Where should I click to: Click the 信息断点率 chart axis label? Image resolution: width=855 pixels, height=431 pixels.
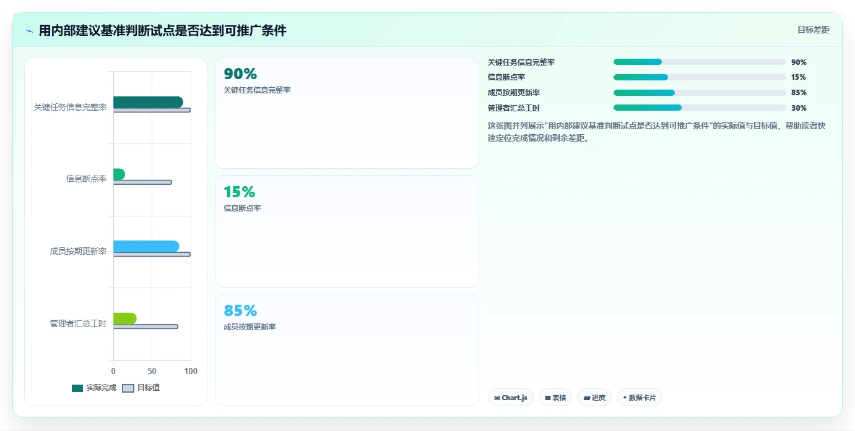[87, 179]
